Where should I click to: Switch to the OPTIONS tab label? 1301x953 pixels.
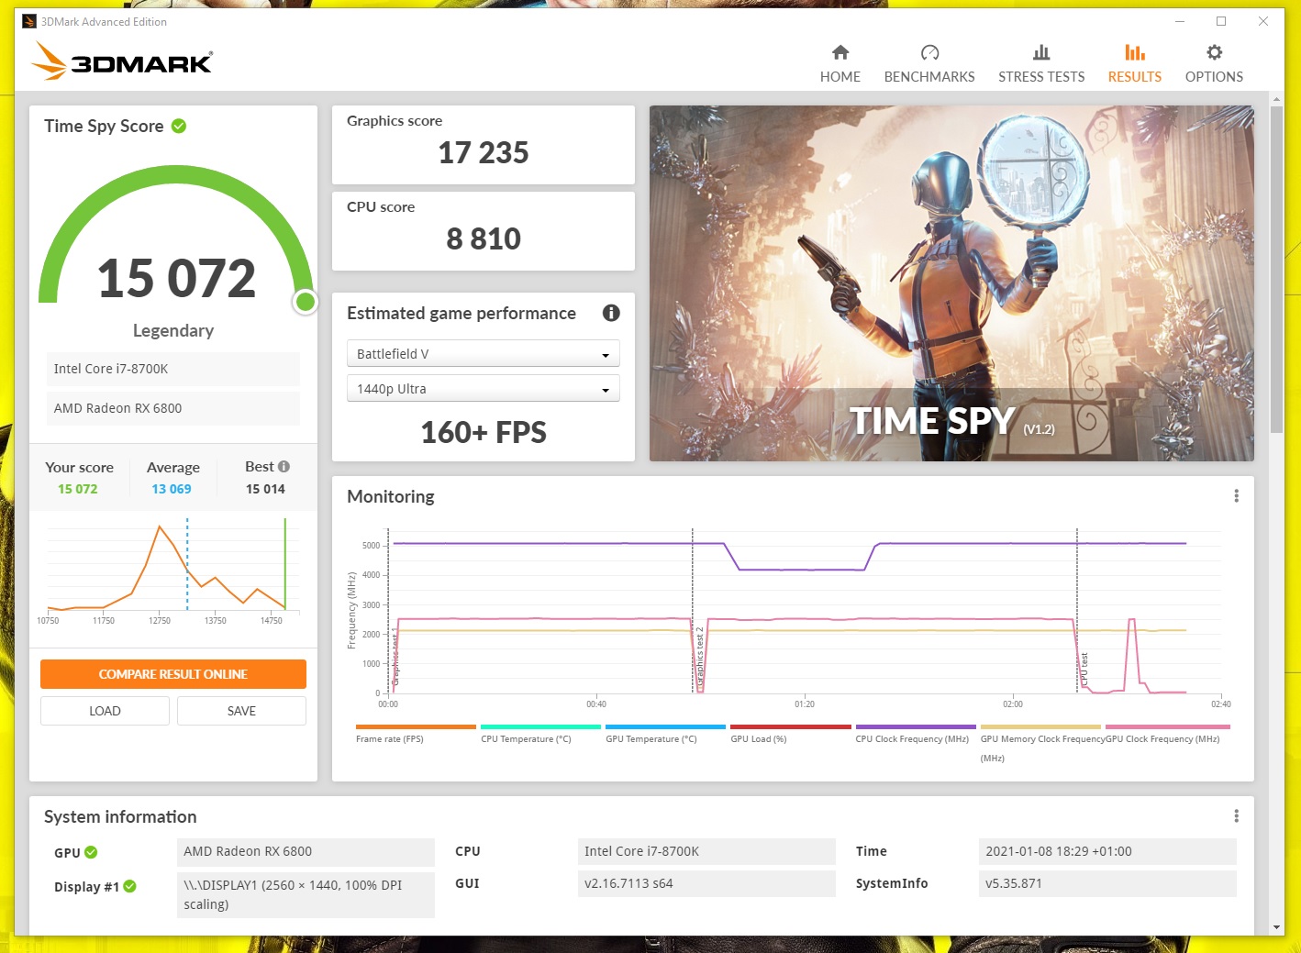(1214, 77)
